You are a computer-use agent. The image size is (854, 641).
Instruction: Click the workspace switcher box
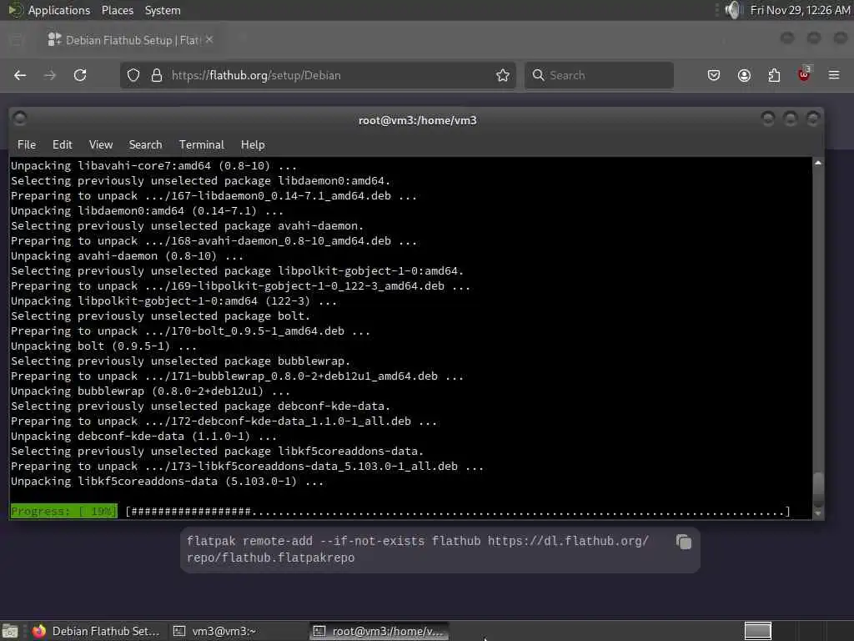[x=757, y=631]
